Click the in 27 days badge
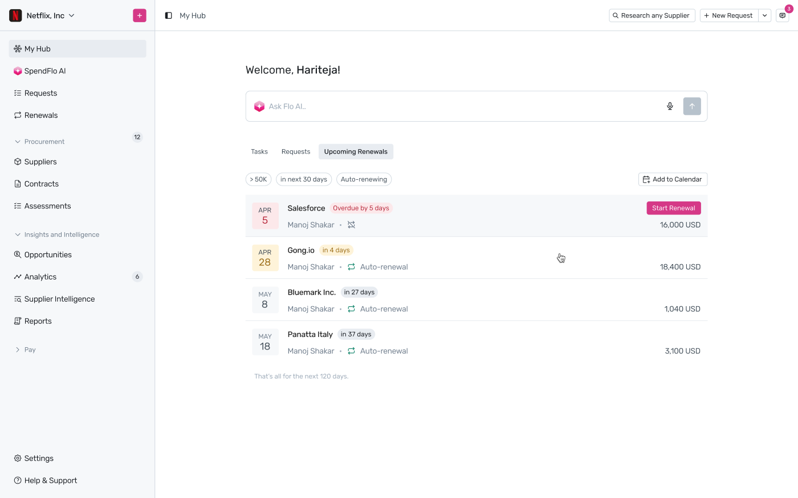Screen dimensions: 798x498 (359, 293)
